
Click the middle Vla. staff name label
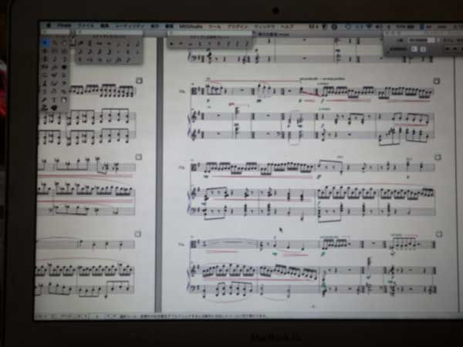click(182, 167)
